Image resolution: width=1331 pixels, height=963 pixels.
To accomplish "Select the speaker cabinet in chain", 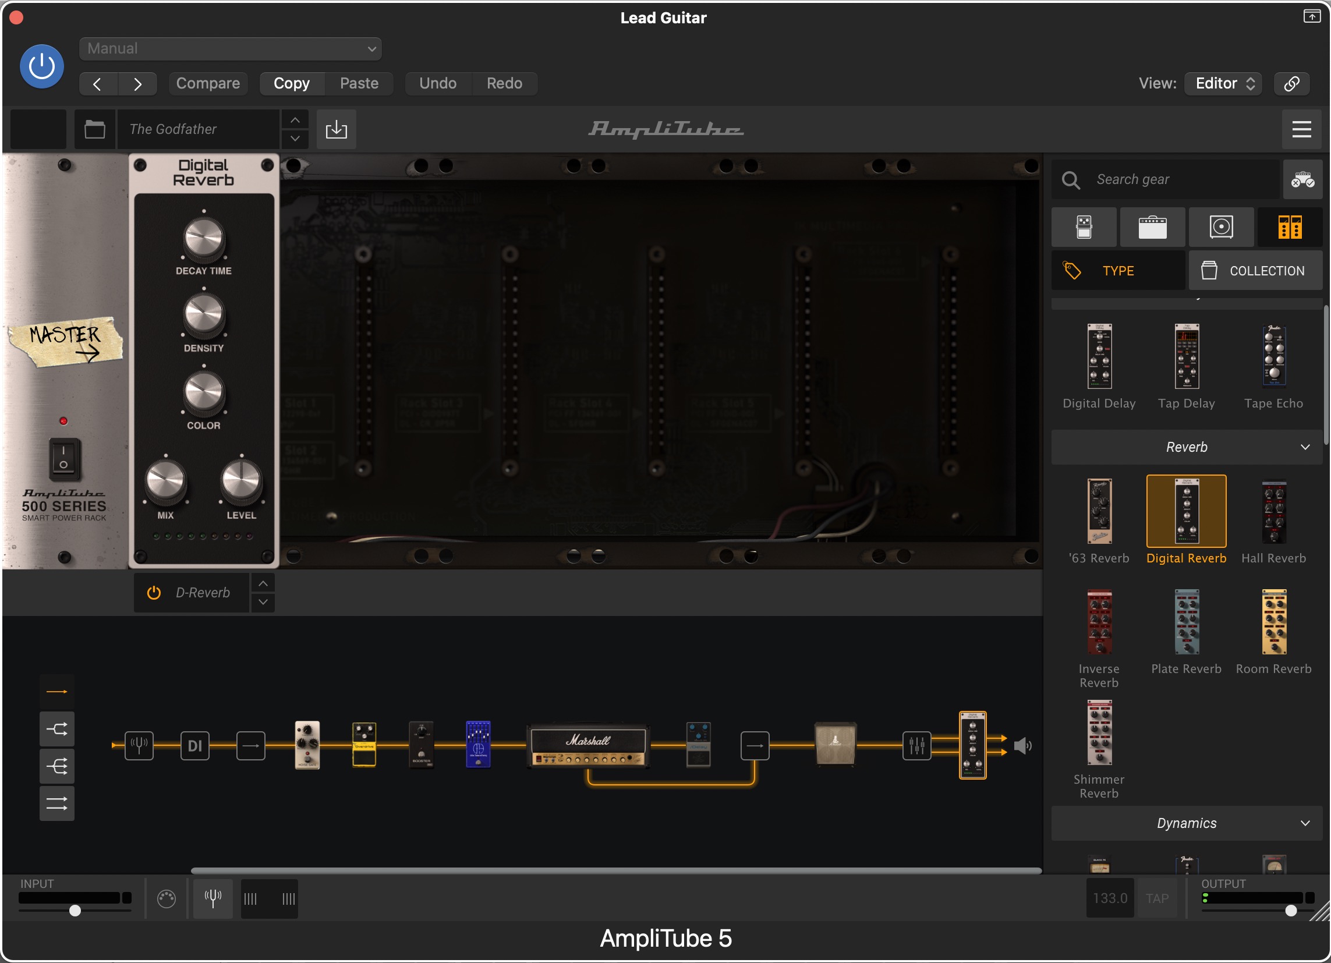I will (836, 745).
